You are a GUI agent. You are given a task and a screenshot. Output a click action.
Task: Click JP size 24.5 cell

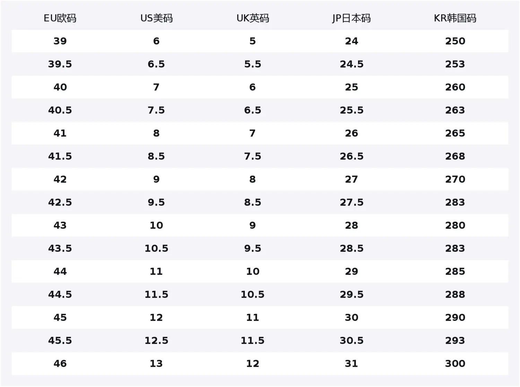[x=352, y=64]
